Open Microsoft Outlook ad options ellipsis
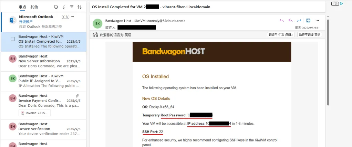 pyautogui.click(x=73, y=17)
